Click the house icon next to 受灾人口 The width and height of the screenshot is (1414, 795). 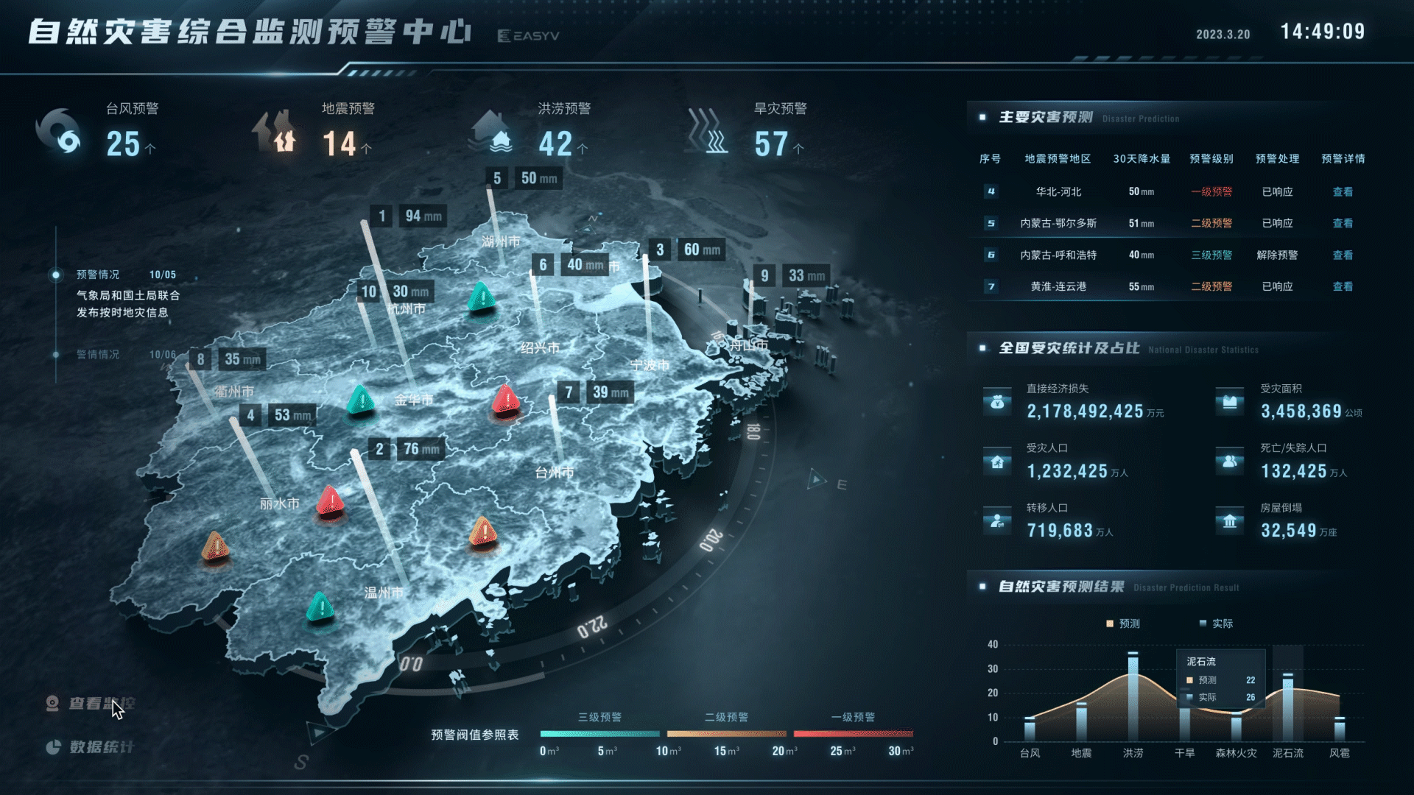pyautogui.click(x=996, y=462)
